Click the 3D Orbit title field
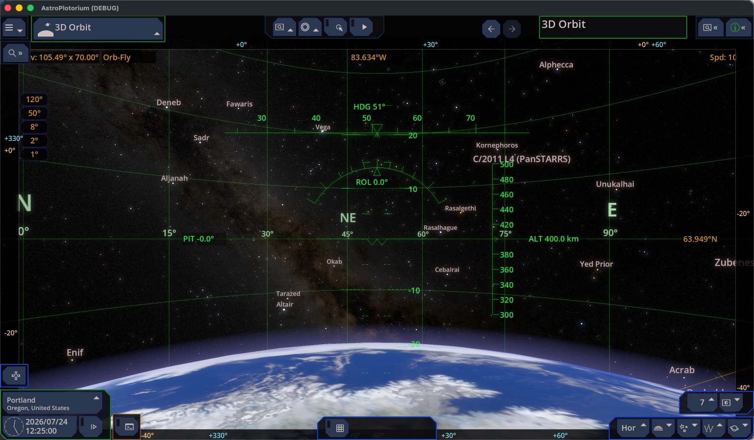Viewport: 754px width, 440px height. click(x=613, y=27)
